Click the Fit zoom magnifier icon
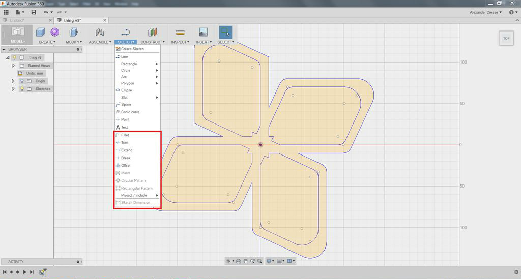The image size is (521, 279). [259, 261]
